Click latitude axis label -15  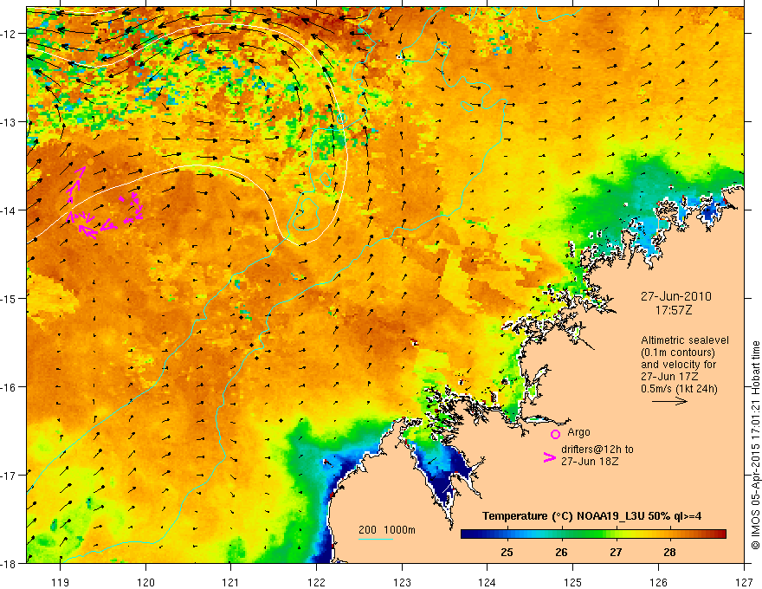click(10, 298)
